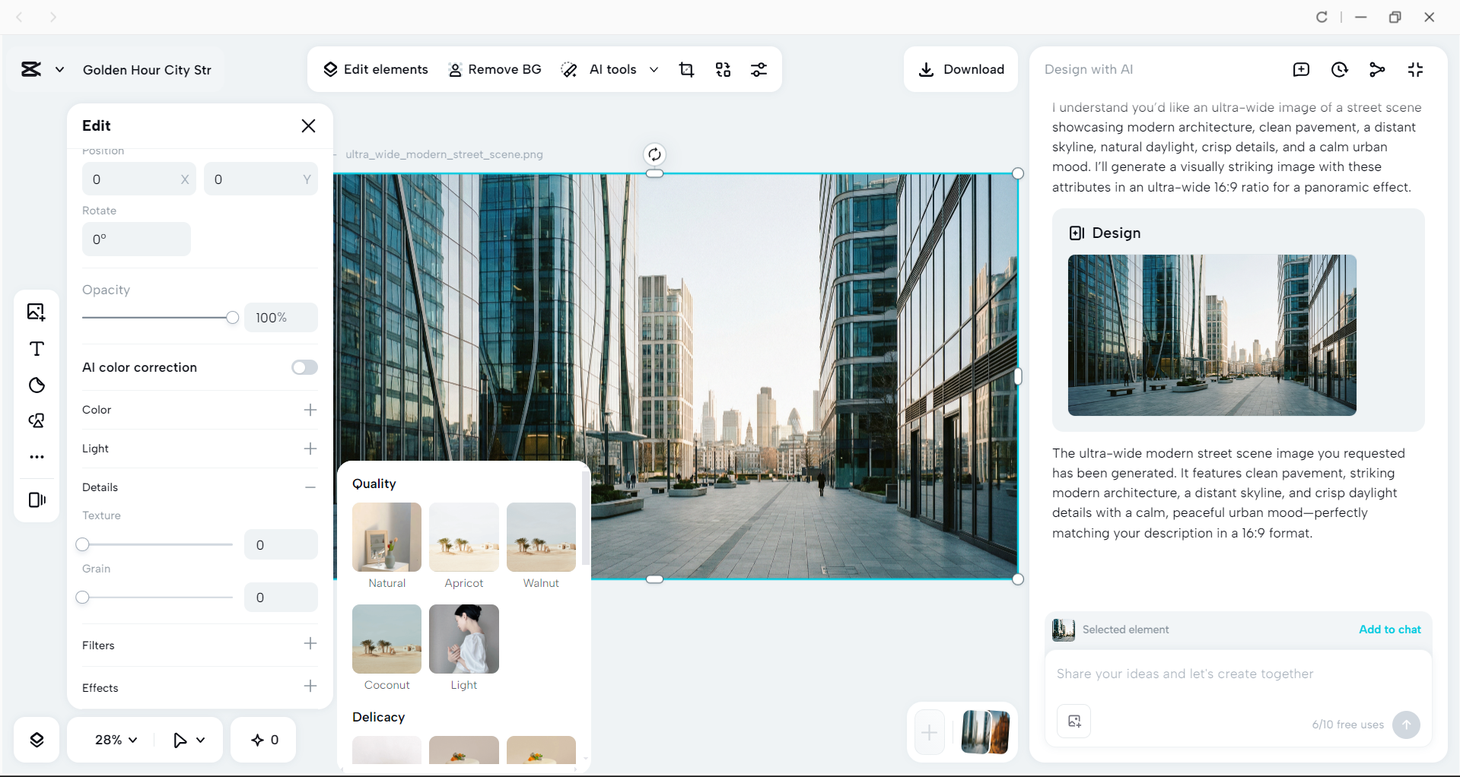Viewport: 1460px width, 777px height.
Task: Open the Add image tool in the sidebar
Action: [x=36, y=312]
